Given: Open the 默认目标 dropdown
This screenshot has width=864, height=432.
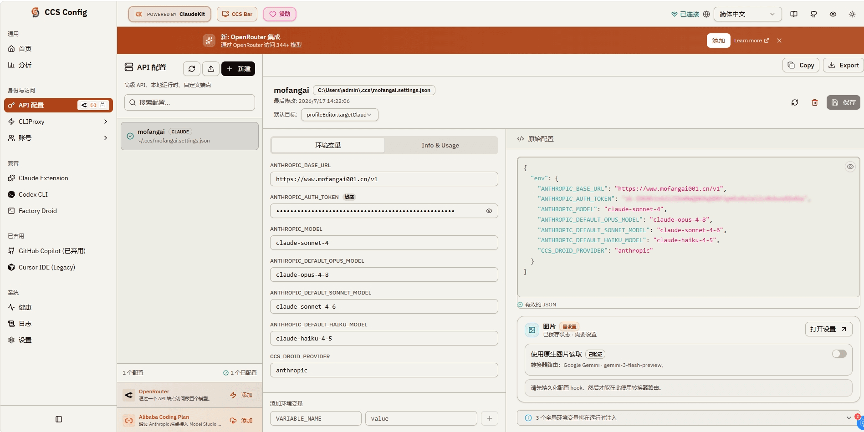Looking at the screenshot, I should coord(339,115).
